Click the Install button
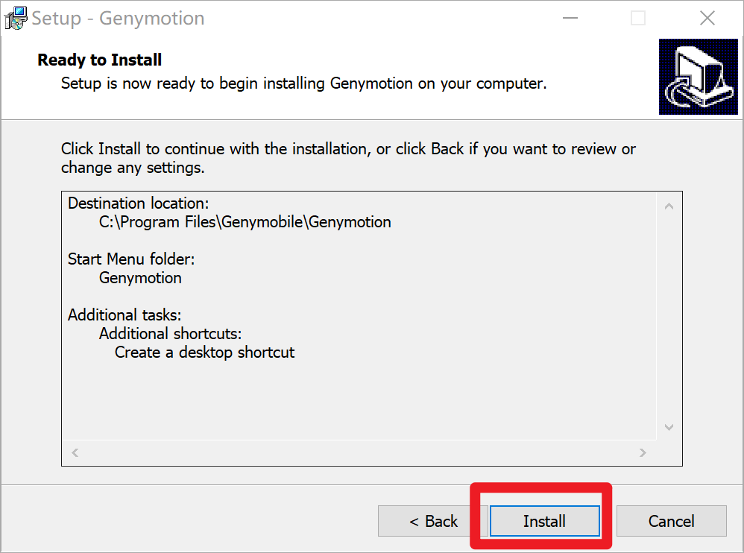 [545, 521]
